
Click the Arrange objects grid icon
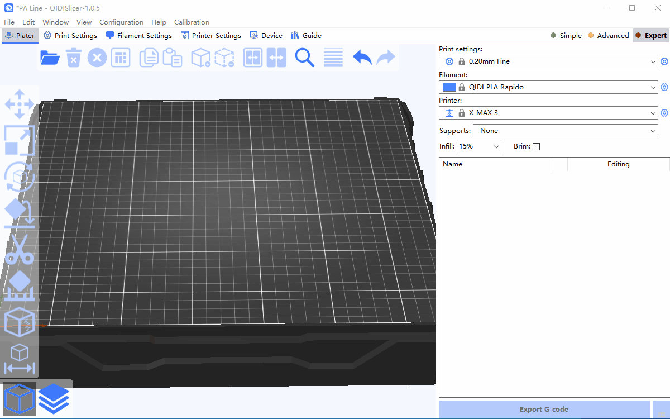click(x=121, y=58)
